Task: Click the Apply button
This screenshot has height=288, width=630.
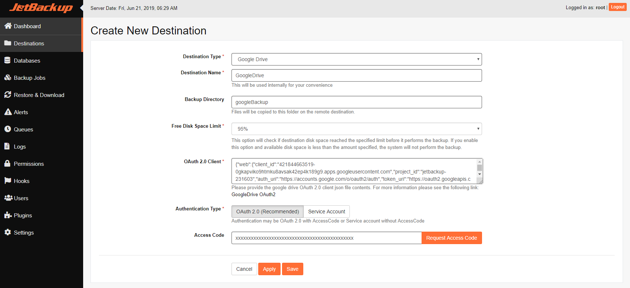Action: point(269,269)
